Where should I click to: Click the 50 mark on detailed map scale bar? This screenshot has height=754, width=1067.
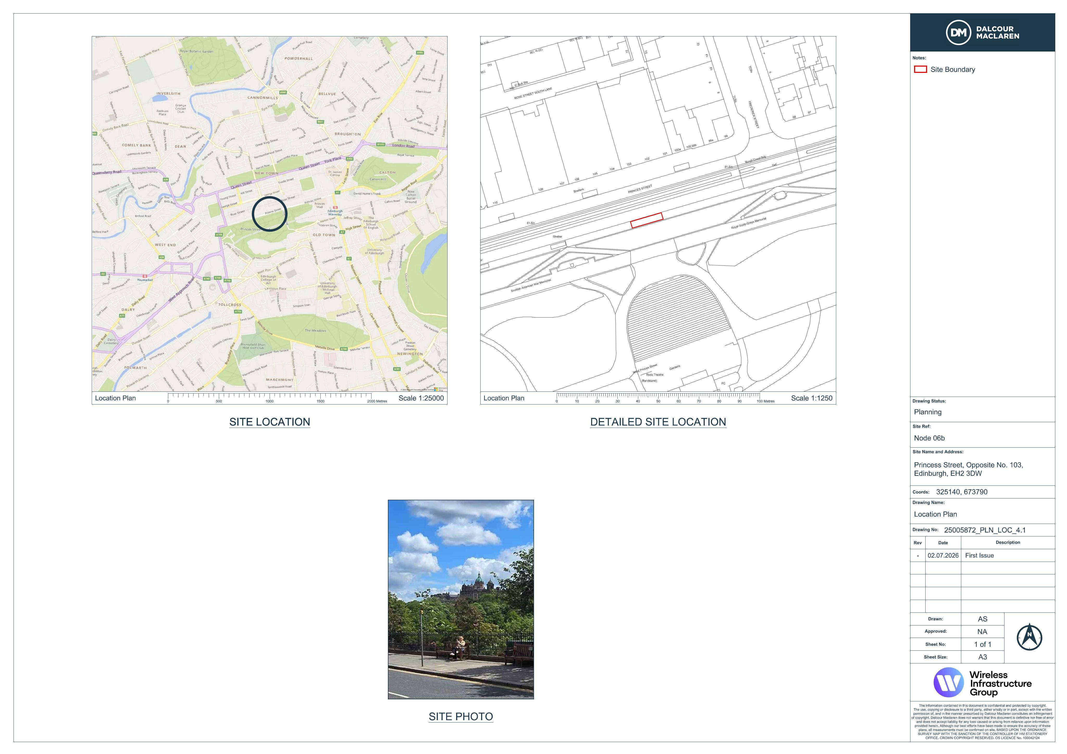(x=658, y=401)
